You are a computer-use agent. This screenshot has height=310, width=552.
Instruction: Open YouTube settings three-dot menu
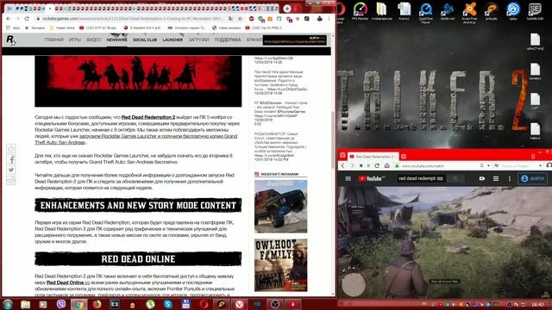510,178
